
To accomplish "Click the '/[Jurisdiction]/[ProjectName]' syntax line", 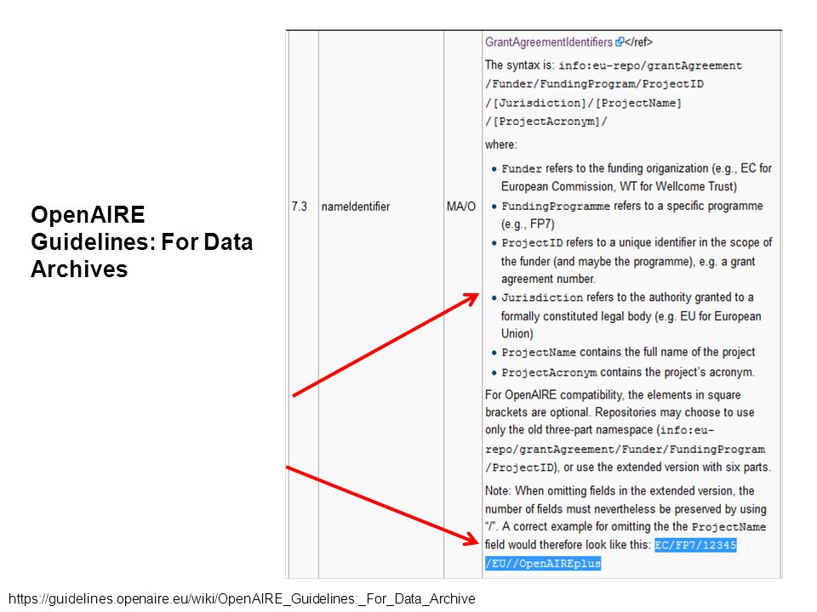I will (583, 103).
